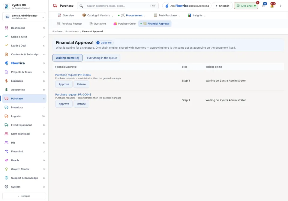Viewport: 288px width, 201px height.
Task: Expand the Zyntra Administrator account dropdown
Action: [x=24, y=17]
